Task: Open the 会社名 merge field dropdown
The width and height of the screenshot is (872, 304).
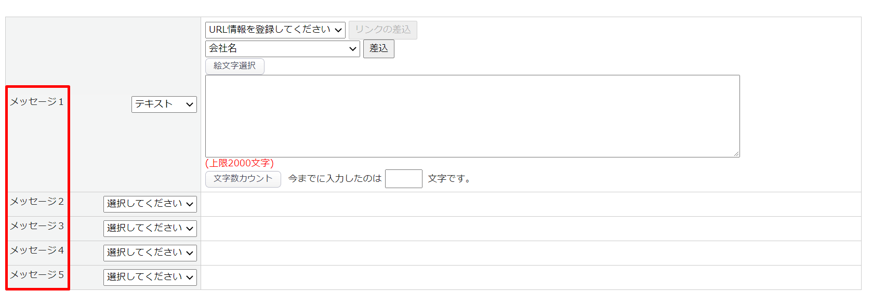Action: pos(282,49)
